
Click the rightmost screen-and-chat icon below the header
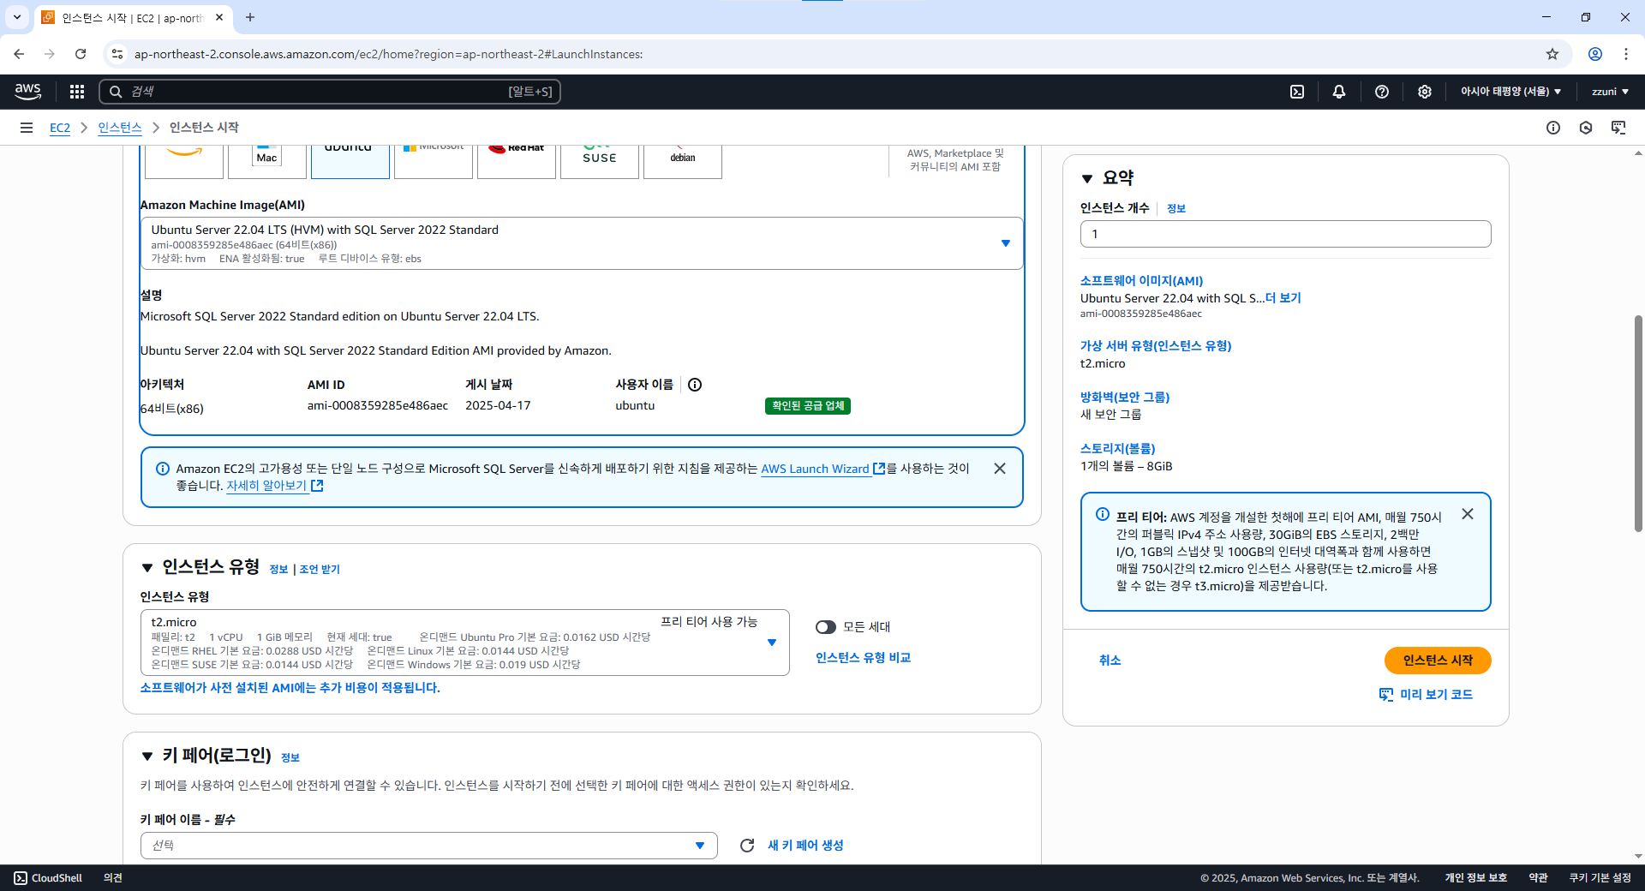pos(1618,128)
